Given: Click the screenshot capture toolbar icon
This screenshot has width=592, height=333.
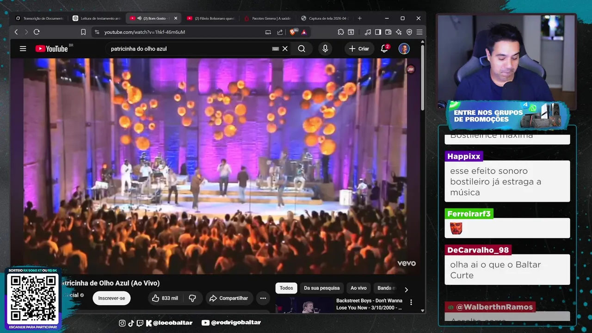Looking at the screenshot, I should (x=351, y=32).
